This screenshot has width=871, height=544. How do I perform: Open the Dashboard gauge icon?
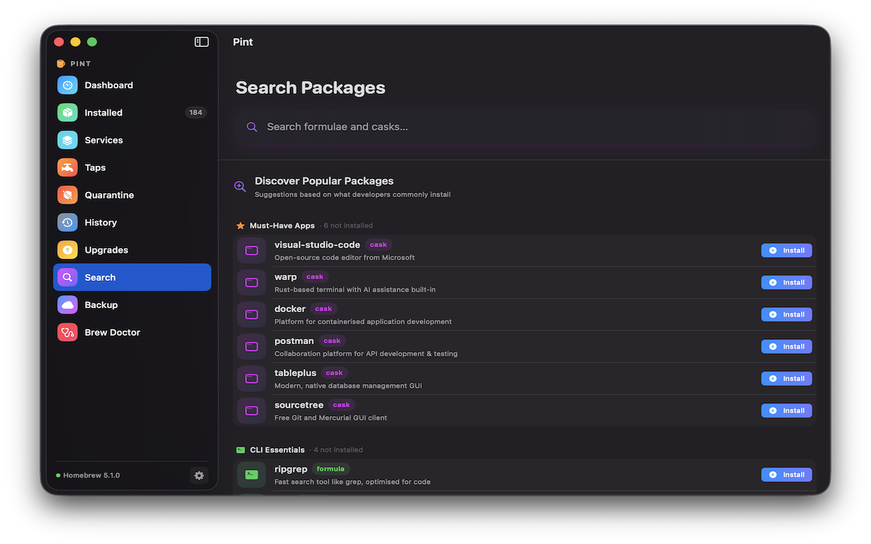pyautogui.click(x=67, y=85)
